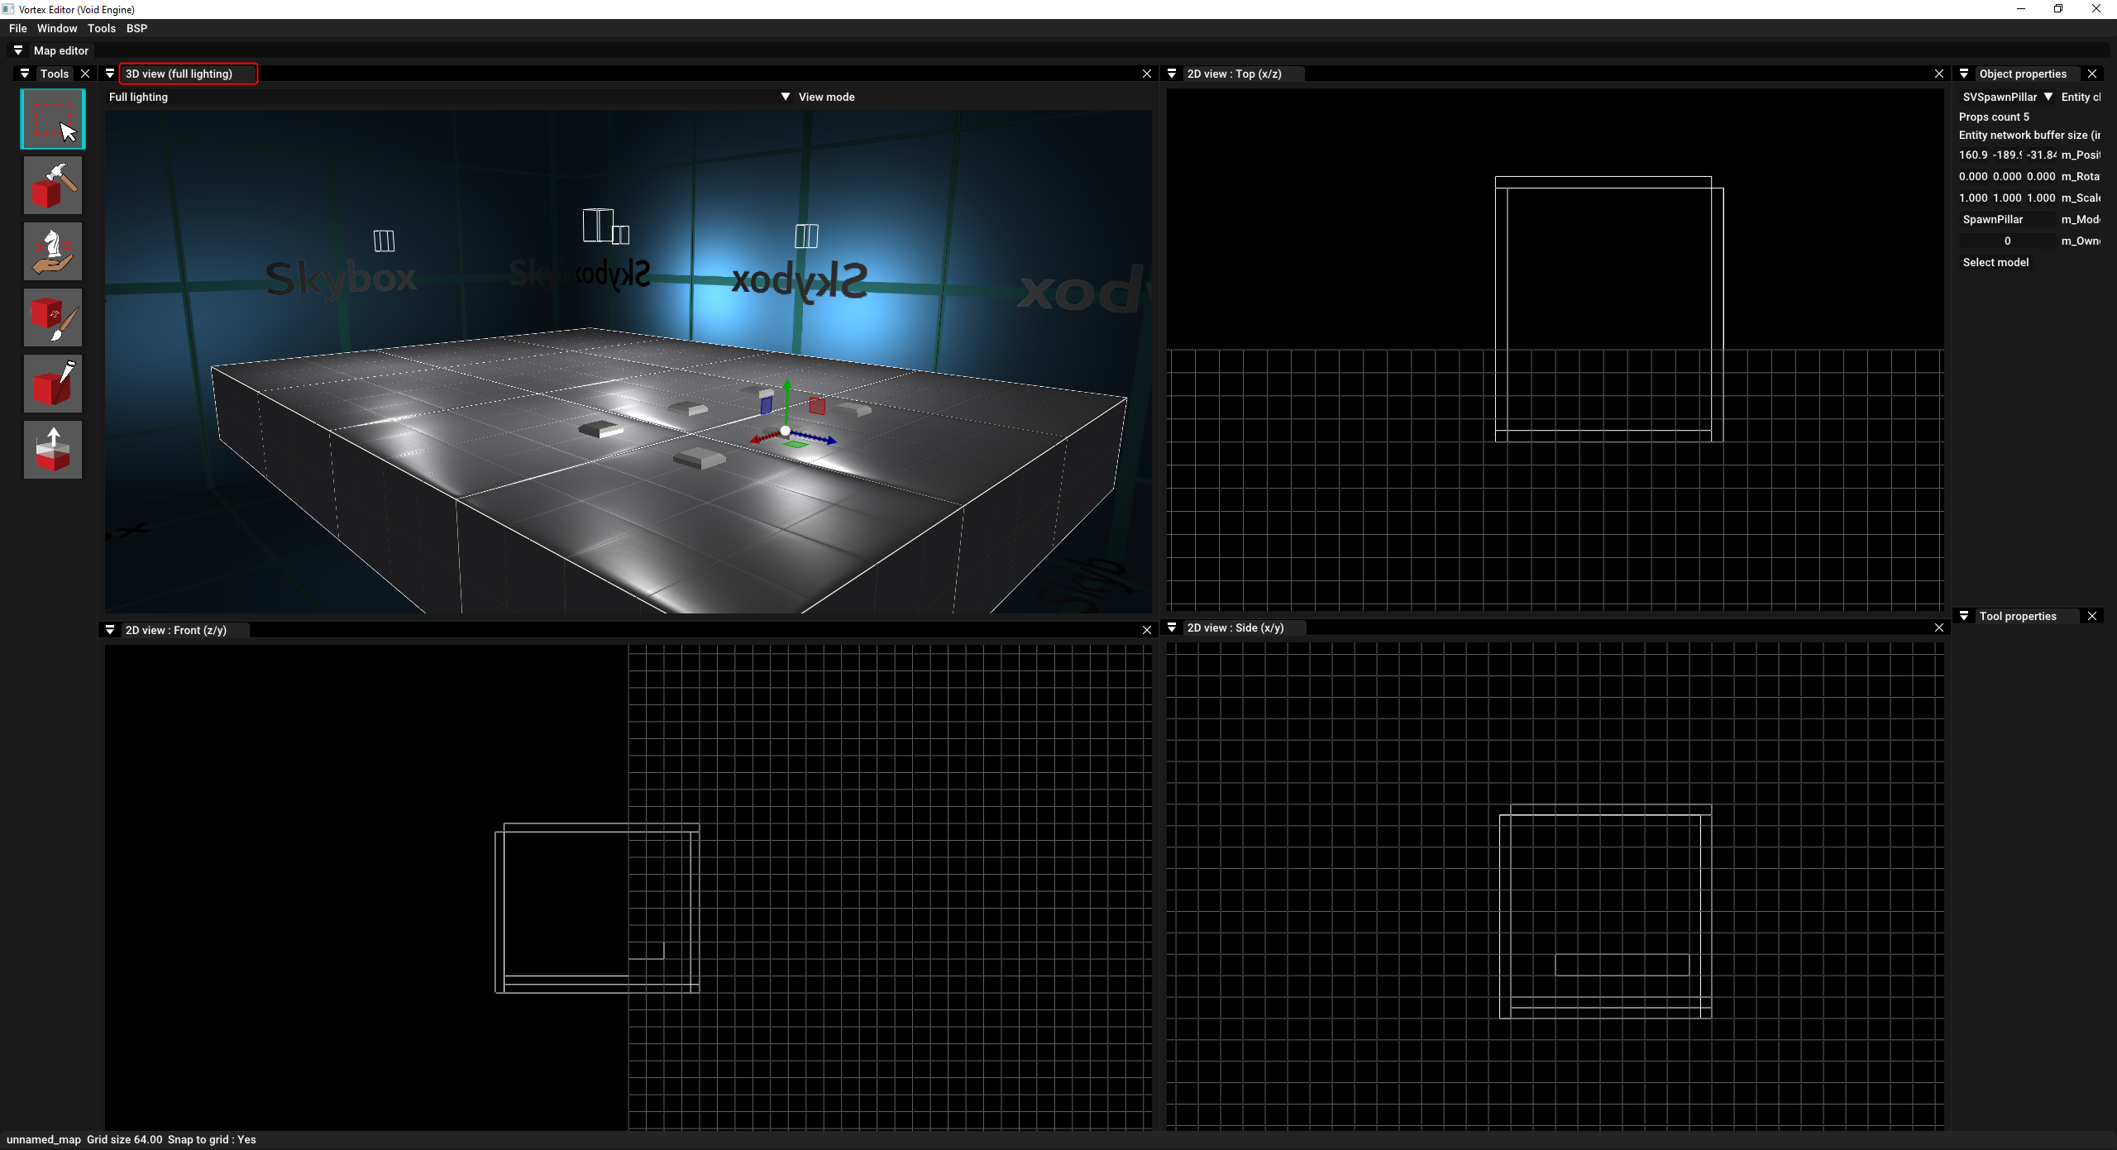The image size is (2117, 1150).
Task: Select the 2D view Top (x/z) tab
Action: point(1234,74)
